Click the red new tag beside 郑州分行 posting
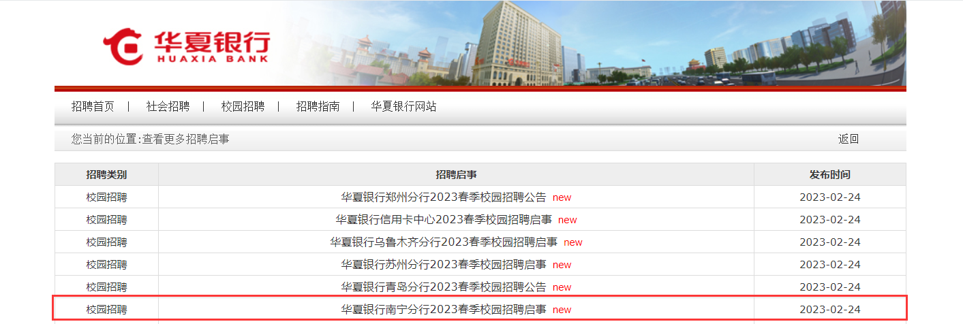This screenshot has height=324, width=963. coord(562,198)
